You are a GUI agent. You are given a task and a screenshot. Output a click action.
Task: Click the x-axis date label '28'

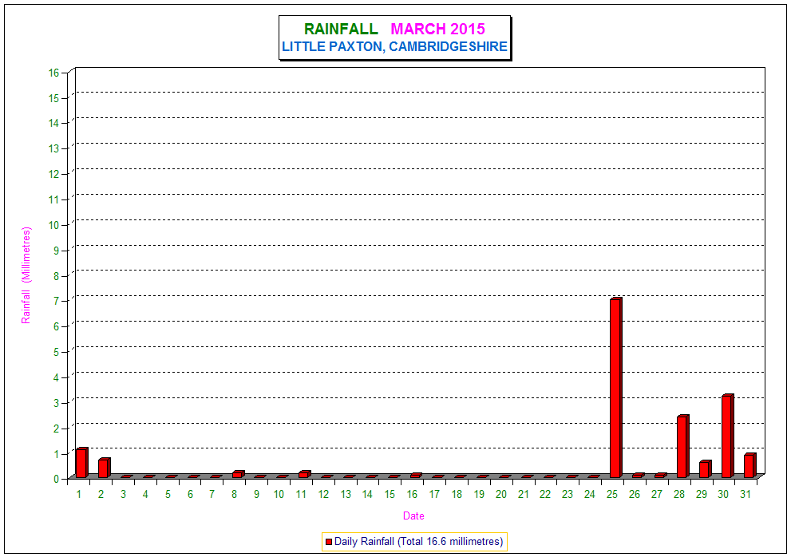(x=679, y=495)
